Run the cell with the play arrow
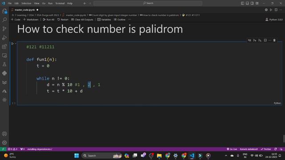285x160 pixels. (12, 44)
